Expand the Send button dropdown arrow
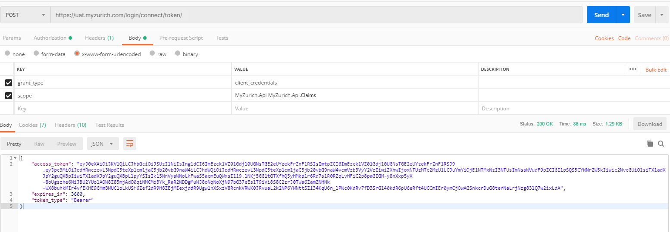 point(623,15)
